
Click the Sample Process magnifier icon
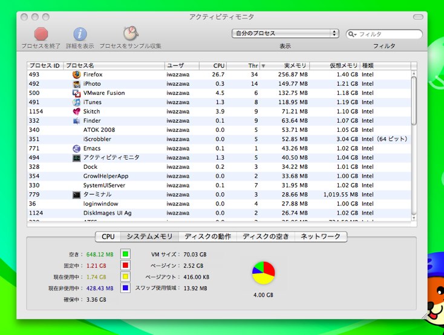[x=131, y=34]
